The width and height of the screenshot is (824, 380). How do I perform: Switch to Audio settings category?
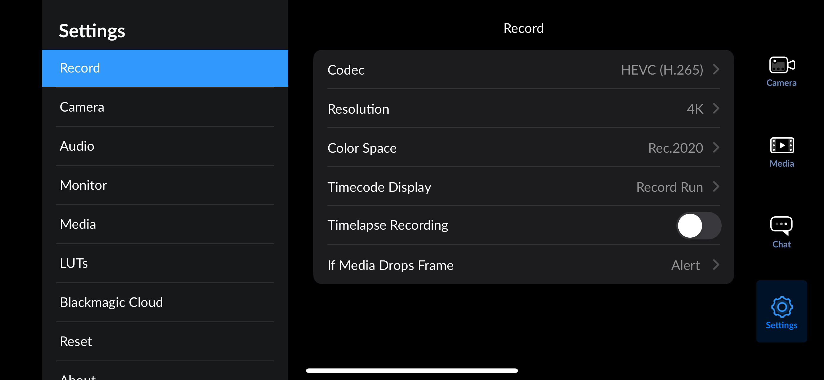pyautogui.click(x=165, y=146)
